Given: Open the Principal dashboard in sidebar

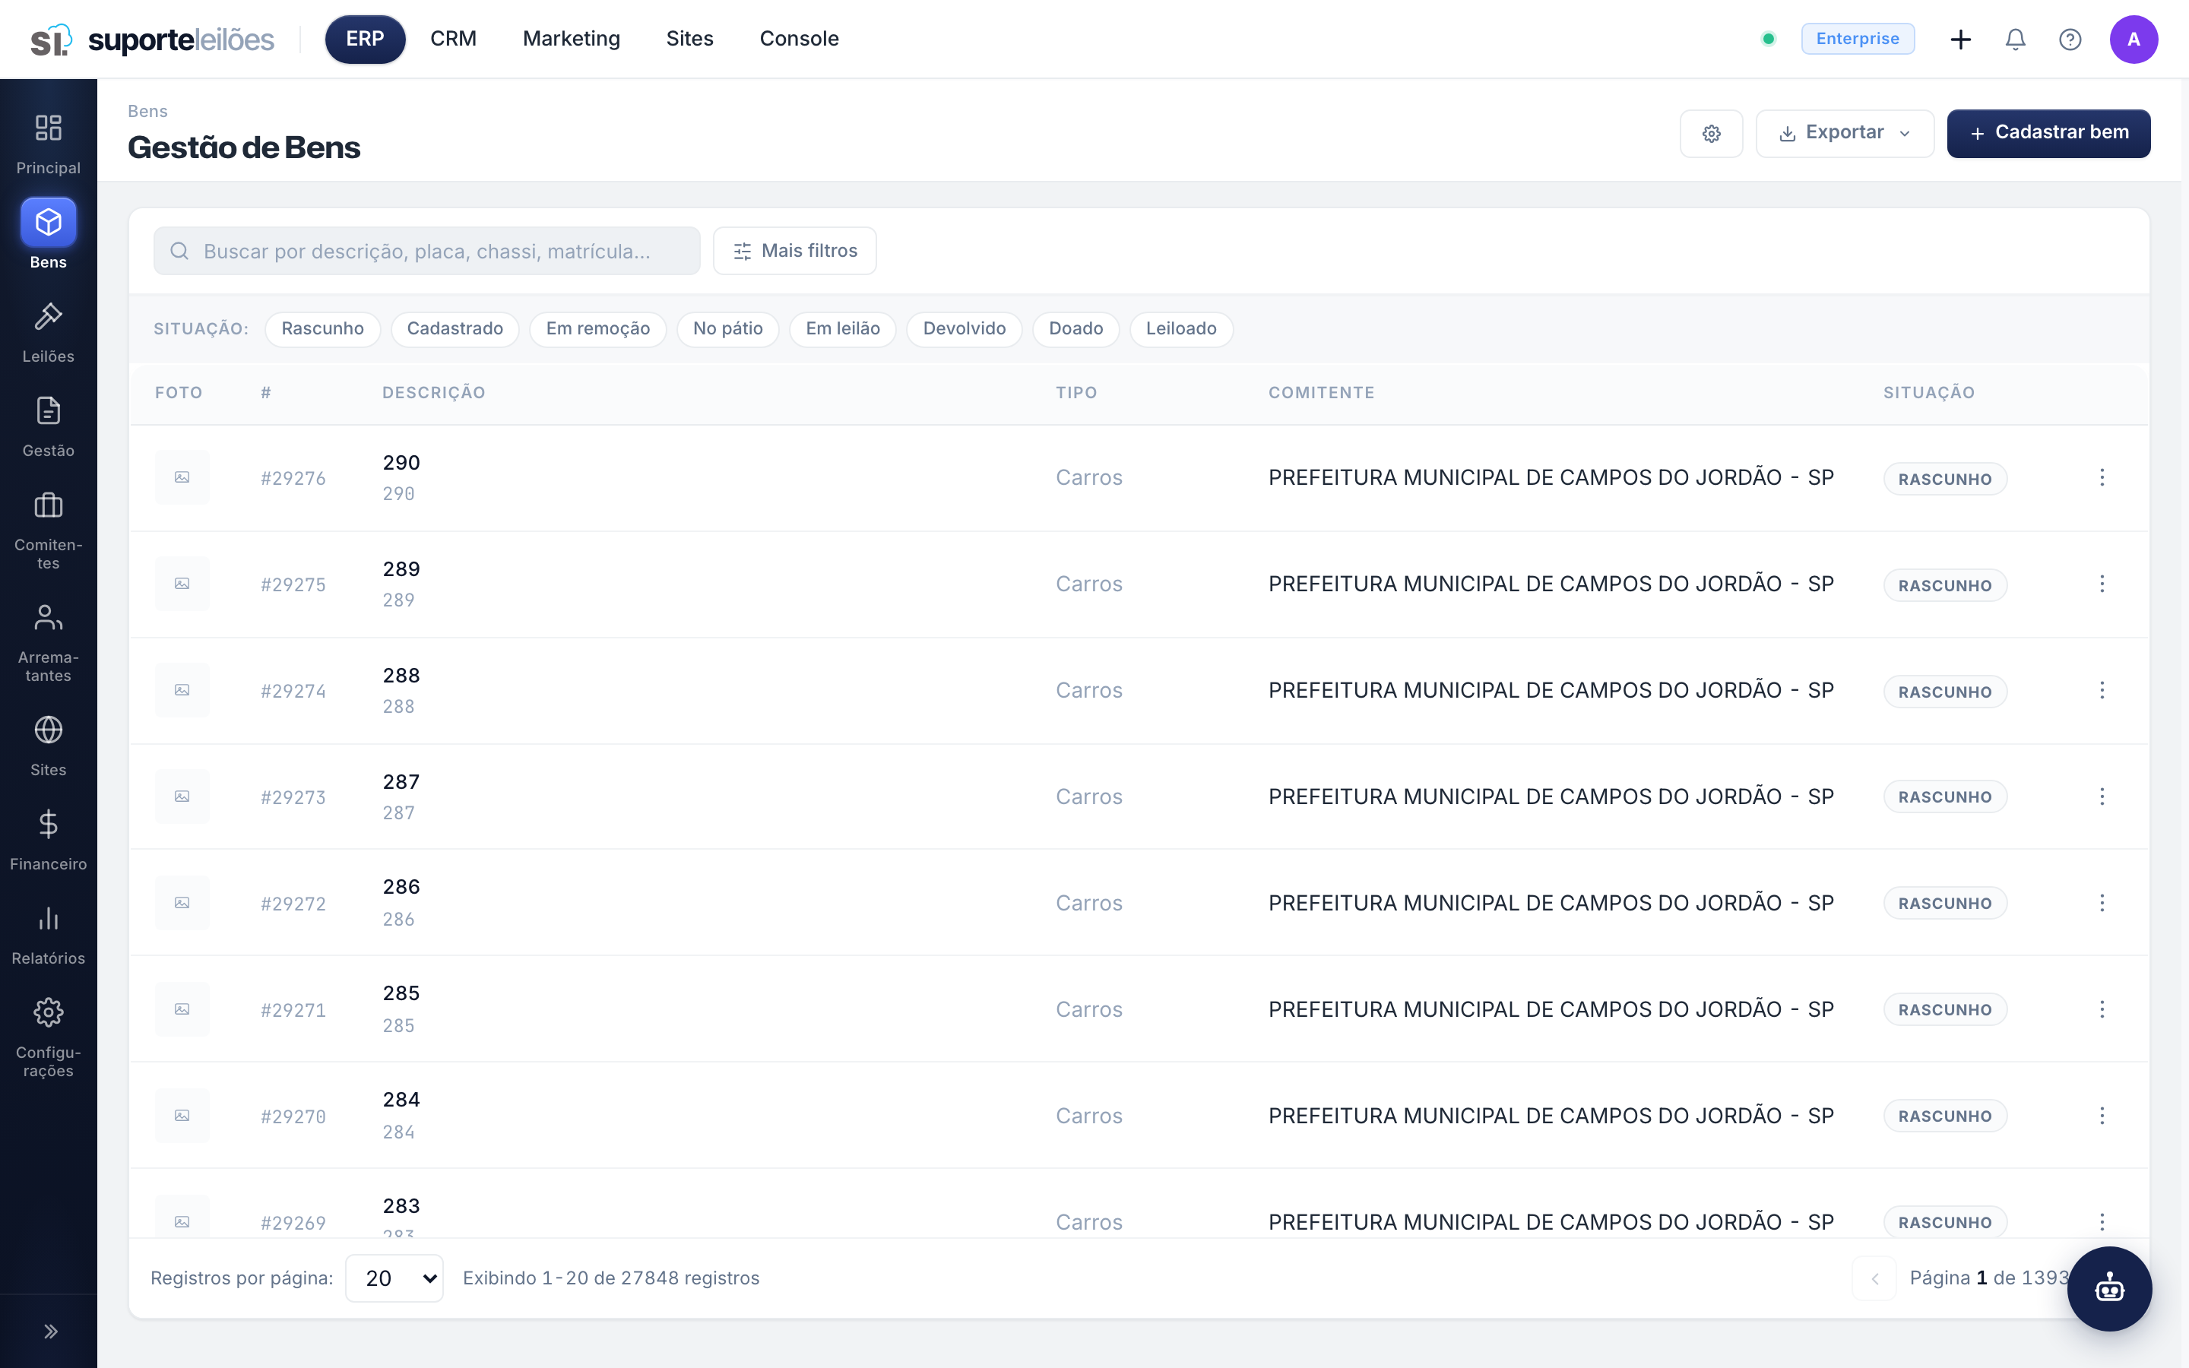Looking at the screenshot, I should (x=48, y=144).
